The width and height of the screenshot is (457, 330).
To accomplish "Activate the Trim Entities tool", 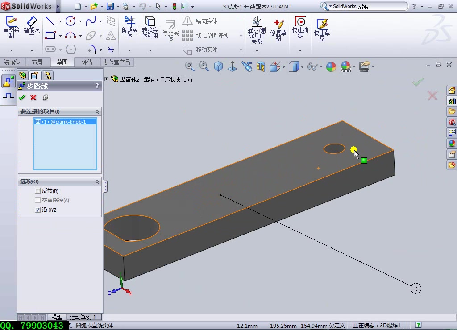I will [129, 28].
